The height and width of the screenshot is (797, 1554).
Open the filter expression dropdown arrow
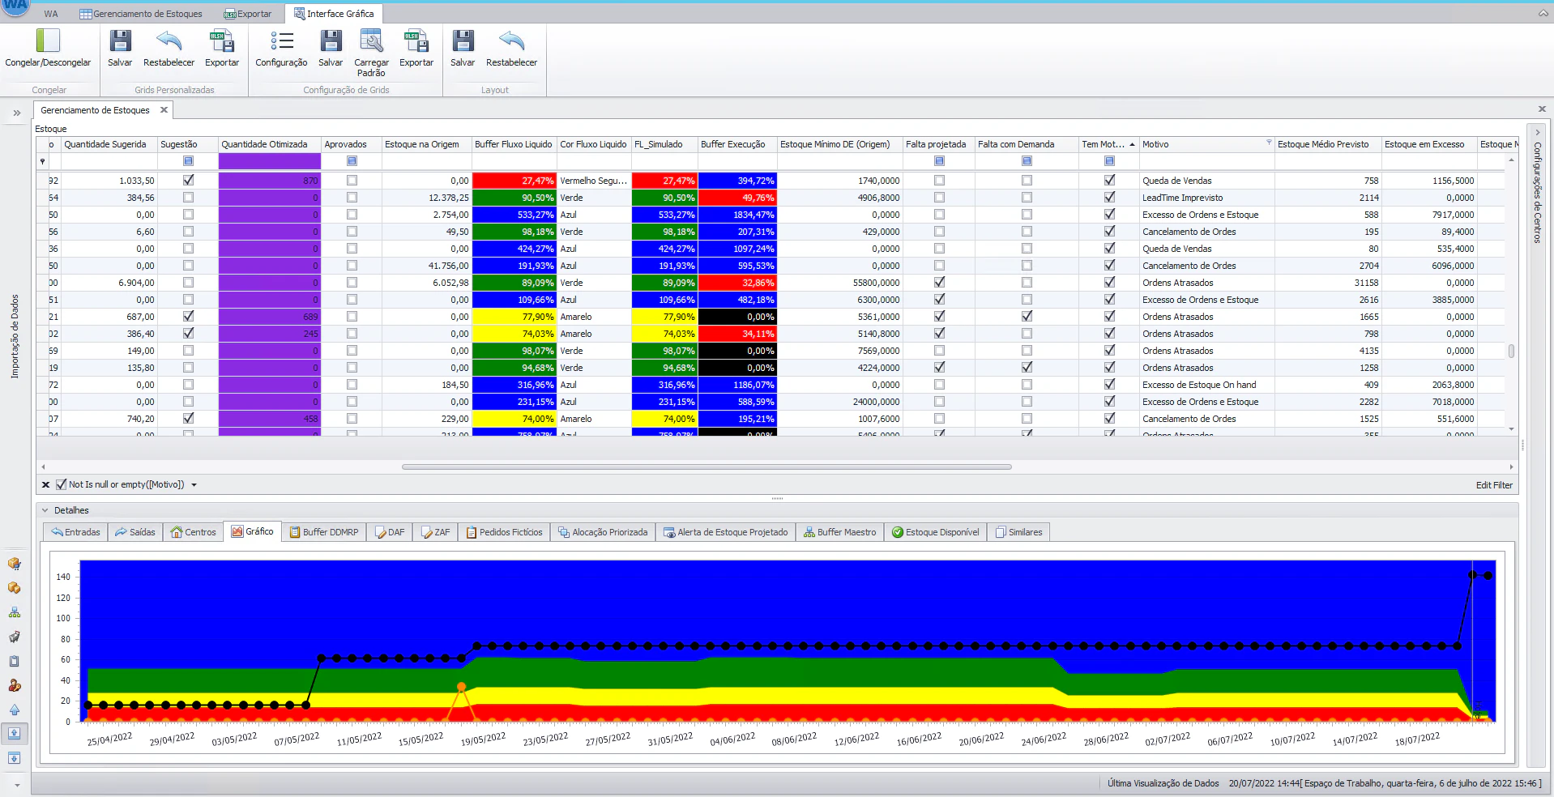pos(194,485)
